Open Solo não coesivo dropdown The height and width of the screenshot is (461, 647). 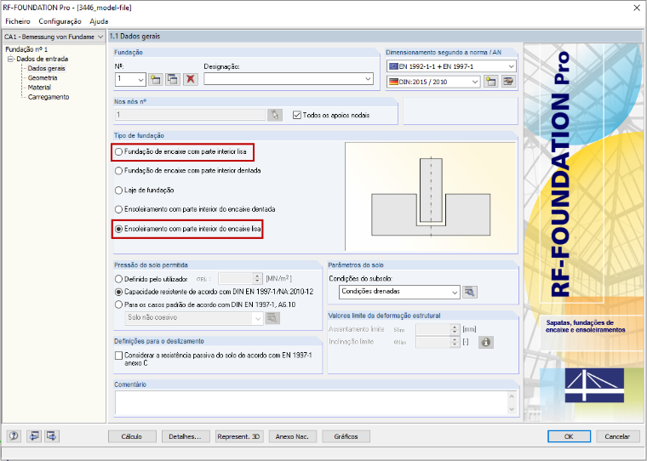point(258,318)
